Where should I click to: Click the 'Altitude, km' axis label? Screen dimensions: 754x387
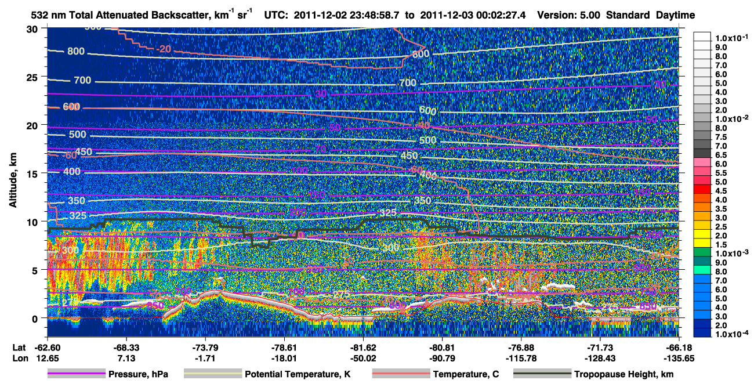(13, 182)
